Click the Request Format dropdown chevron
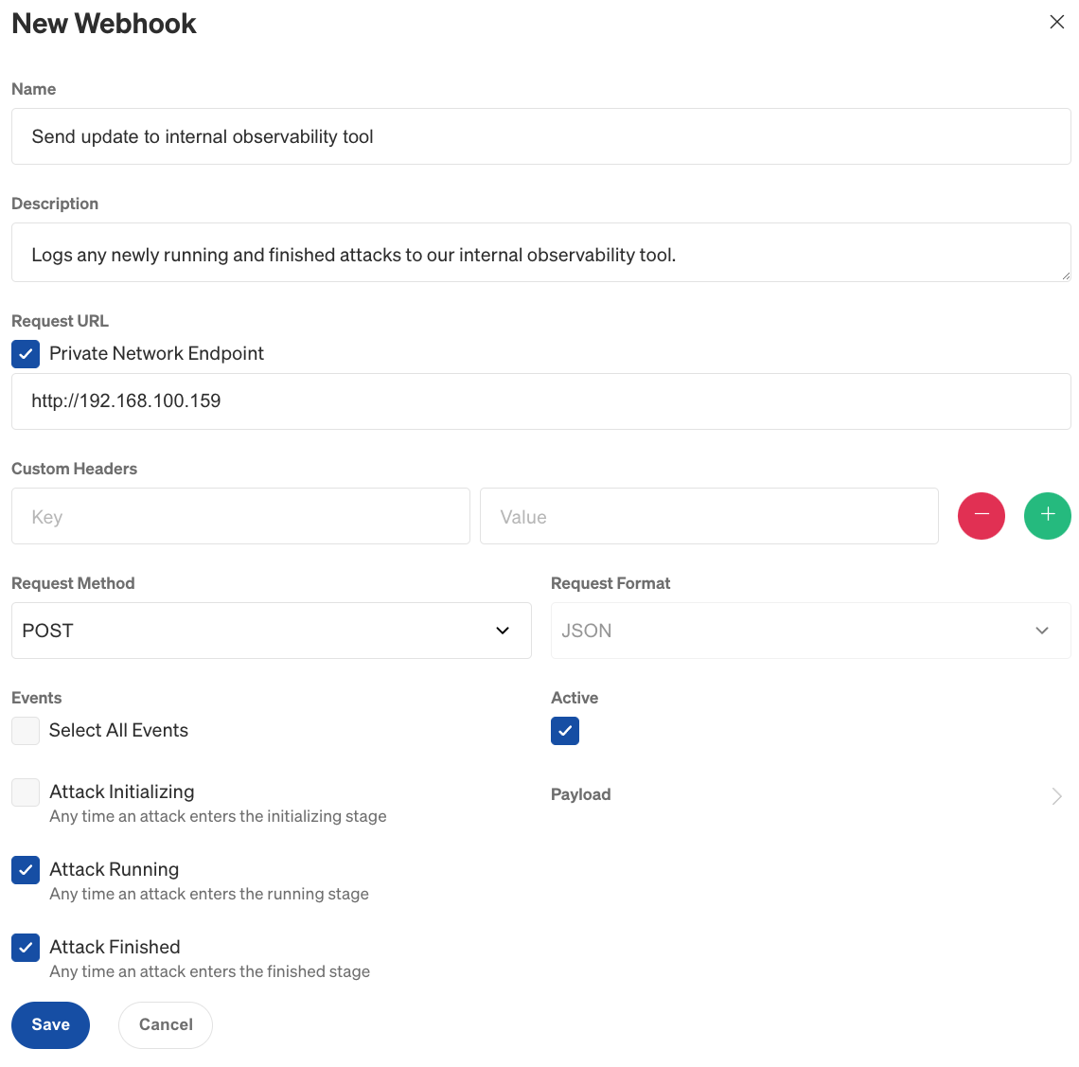 1041,631
